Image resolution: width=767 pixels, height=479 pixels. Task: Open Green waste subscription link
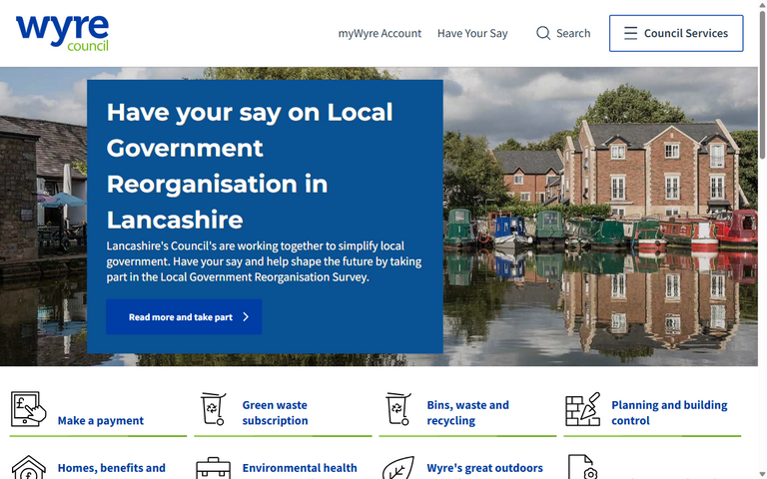[x=275, y=413]
